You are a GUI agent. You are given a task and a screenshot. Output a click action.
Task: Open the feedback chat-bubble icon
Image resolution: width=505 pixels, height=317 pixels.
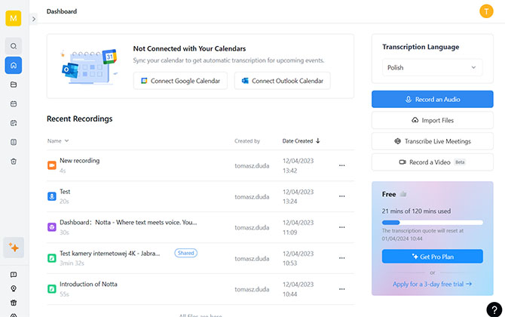pos(14,275)
